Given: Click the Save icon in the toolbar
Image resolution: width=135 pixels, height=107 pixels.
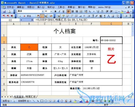Looking at the screenshot, I should click(4, 12).
